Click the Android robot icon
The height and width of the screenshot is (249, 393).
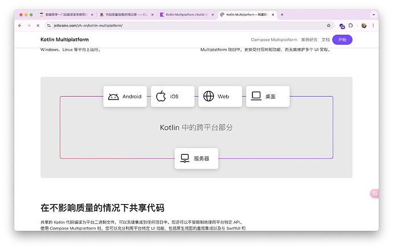[x=113, y=97]
